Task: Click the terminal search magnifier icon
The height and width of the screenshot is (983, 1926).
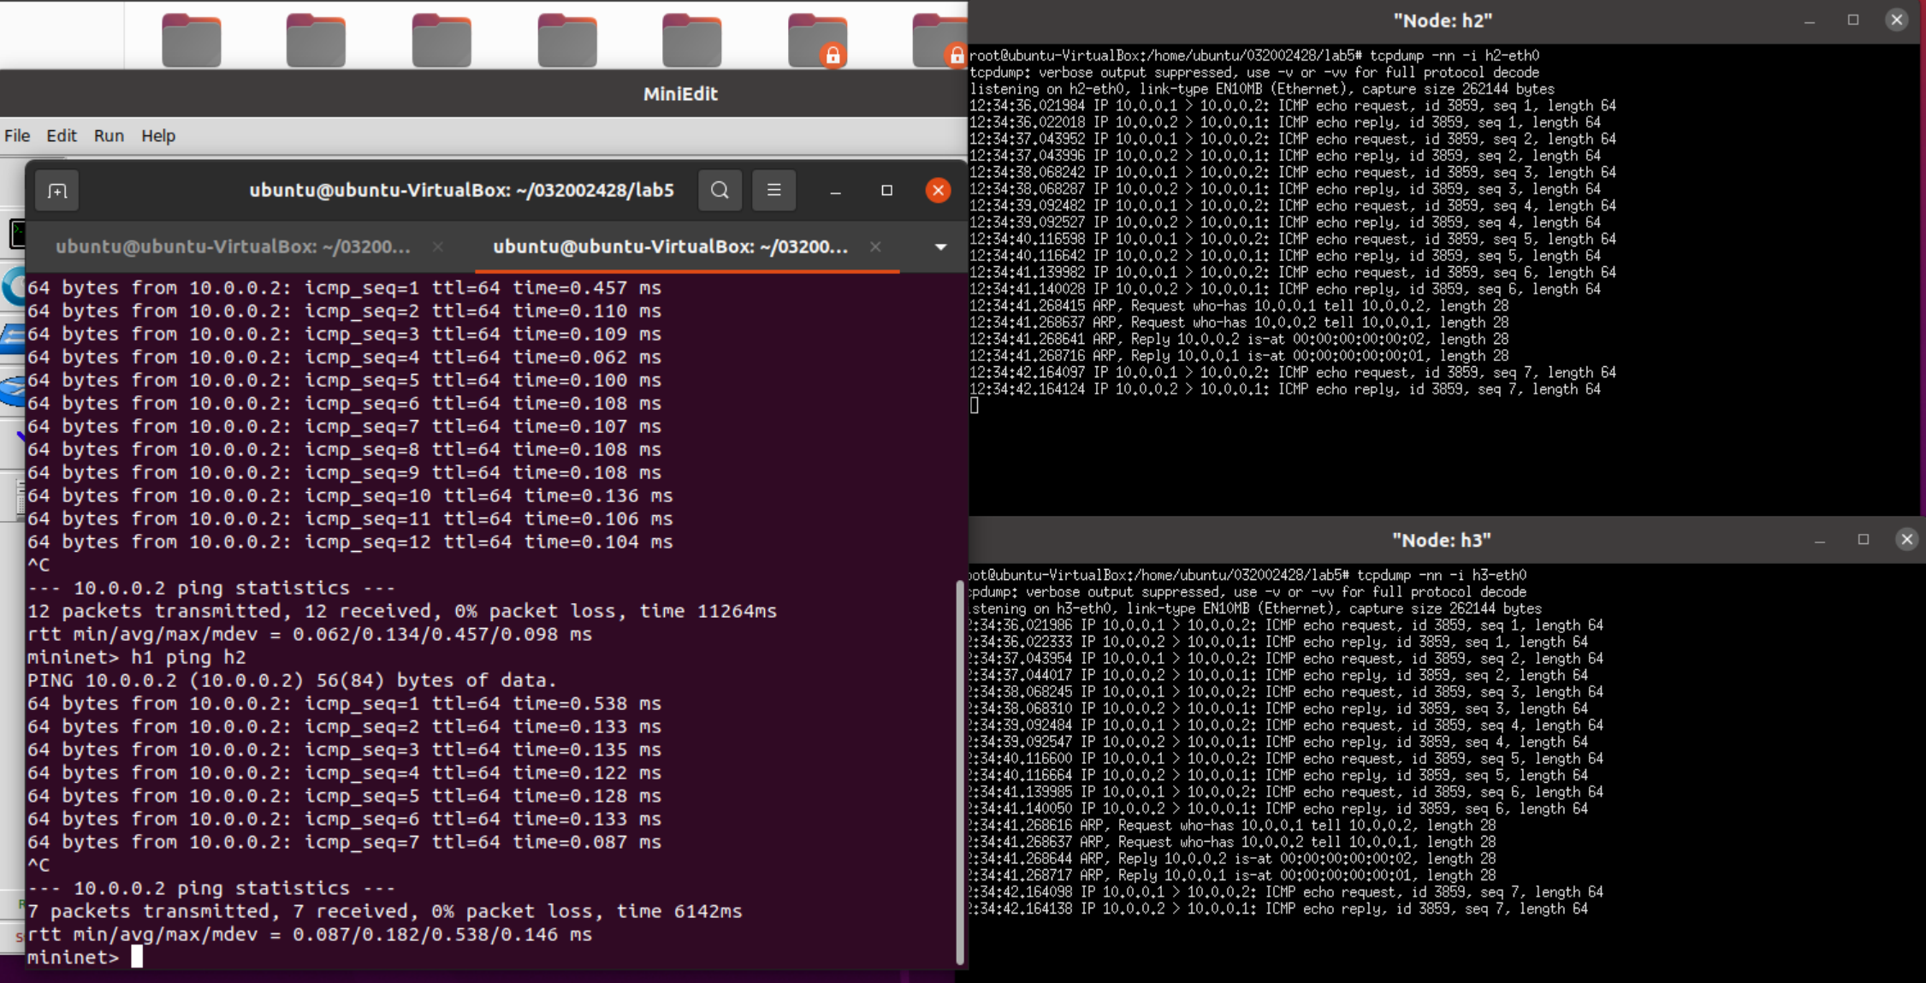Action: [720, 190]
